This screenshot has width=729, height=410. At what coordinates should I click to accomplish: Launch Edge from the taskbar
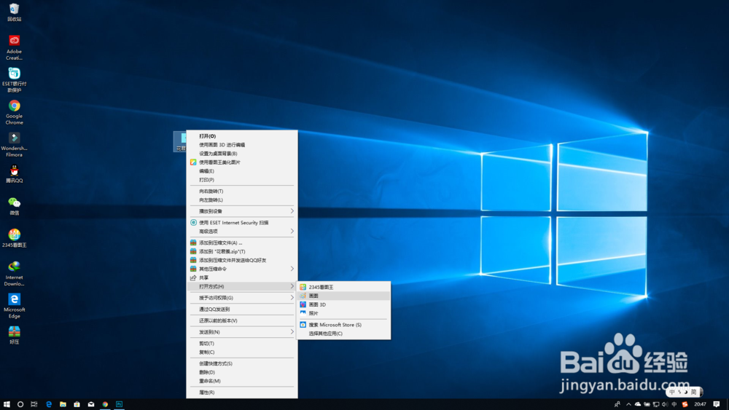coord(48,404)
